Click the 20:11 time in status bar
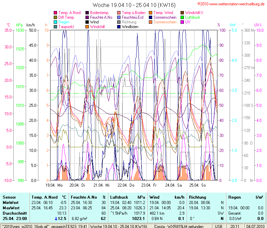 [x=235, y=226]
